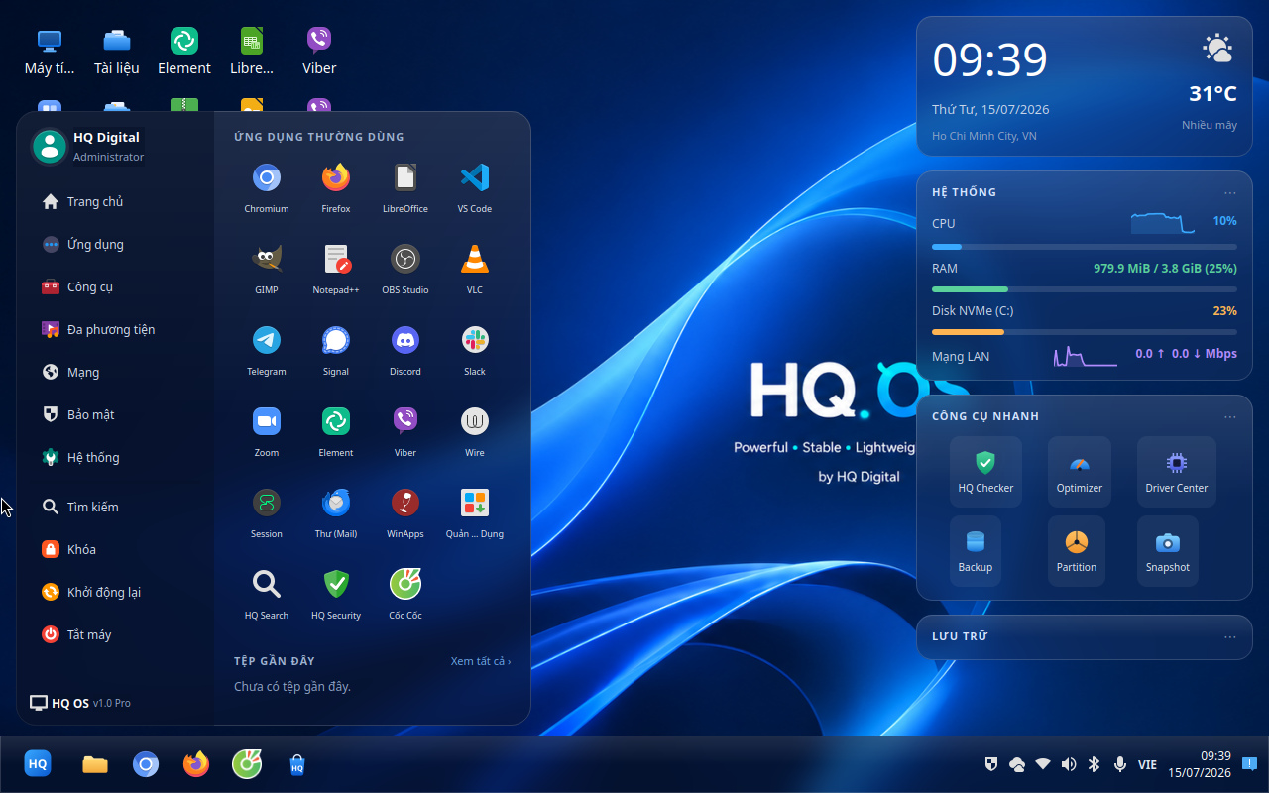The image size is (1269, 793).
Task: Open Driver Center tool
Action: coord(1177,472)
